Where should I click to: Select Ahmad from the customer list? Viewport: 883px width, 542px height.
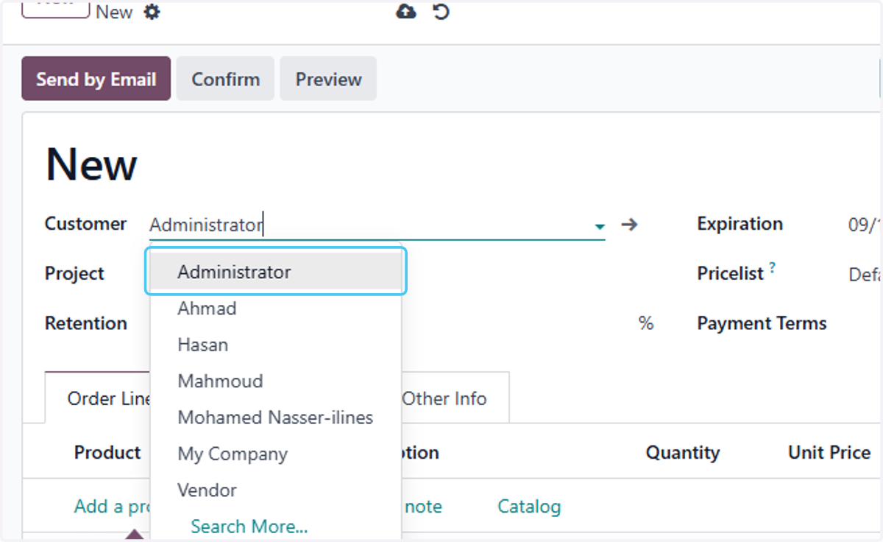277,309
